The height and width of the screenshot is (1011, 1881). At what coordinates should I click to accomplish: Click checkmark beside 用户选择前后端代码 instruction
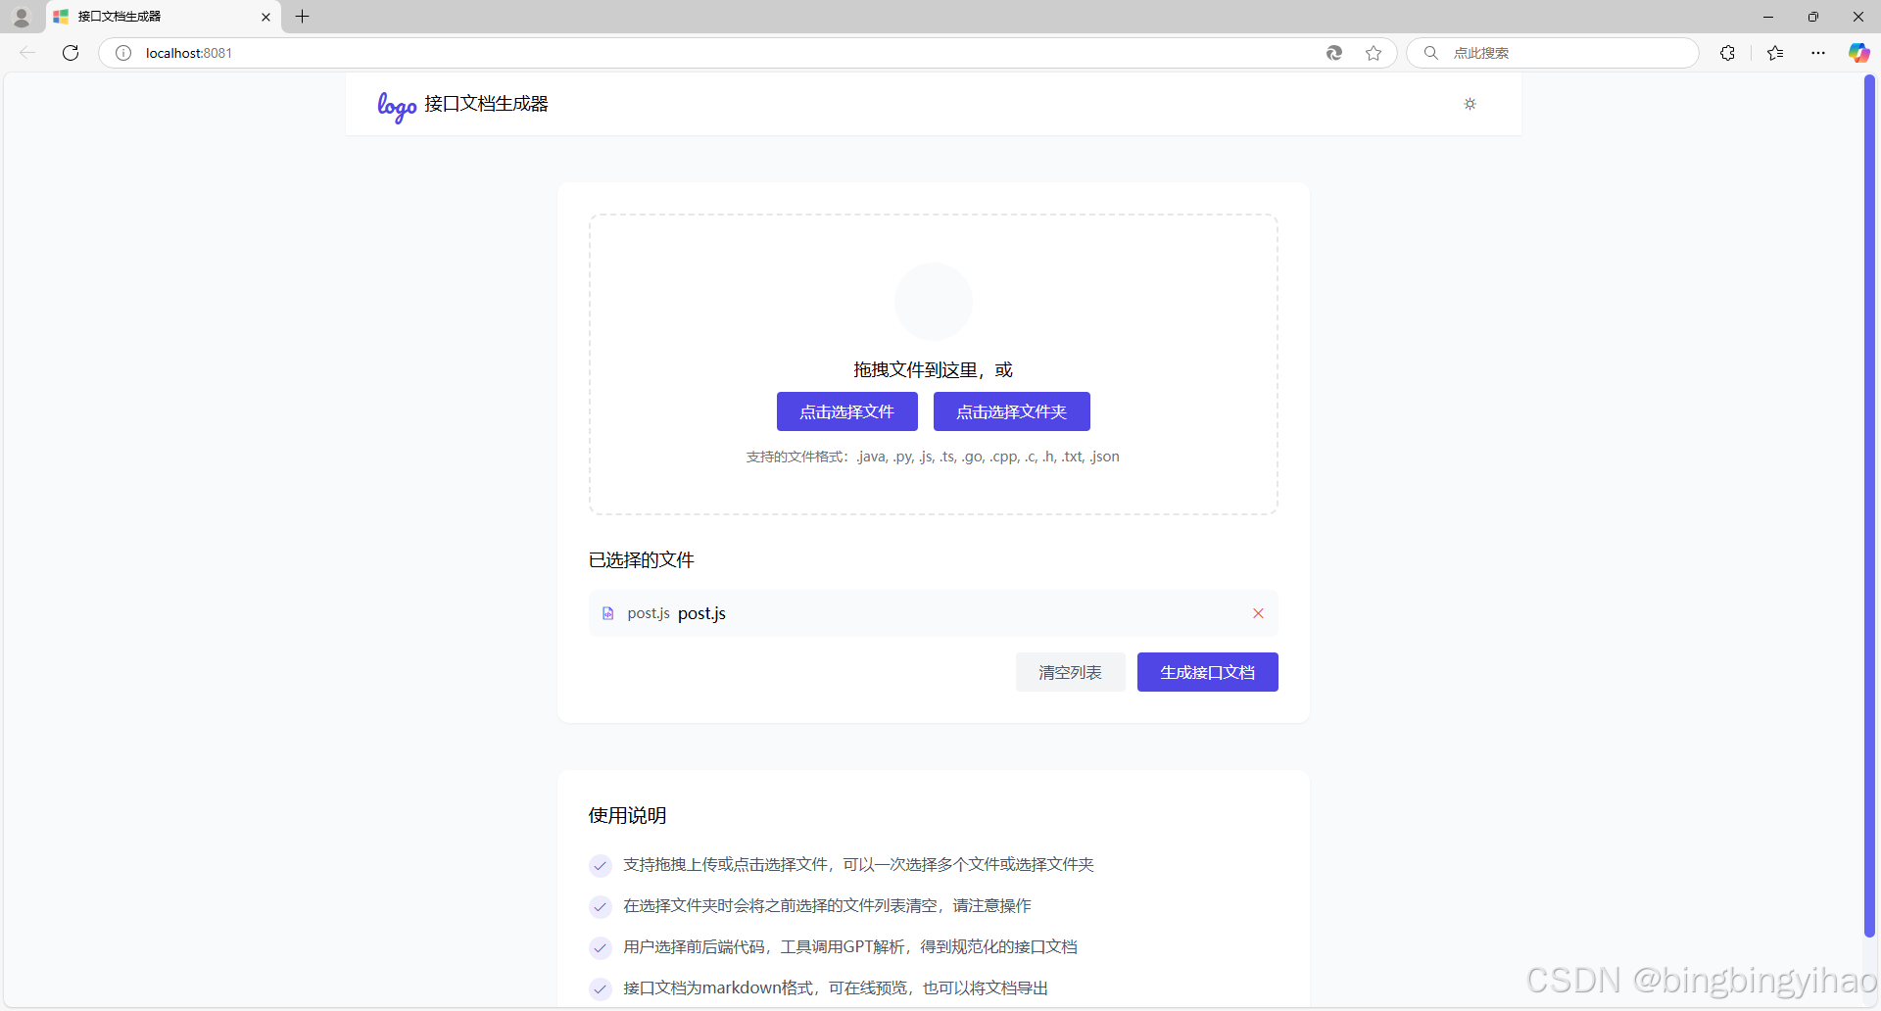coord(601,947)
